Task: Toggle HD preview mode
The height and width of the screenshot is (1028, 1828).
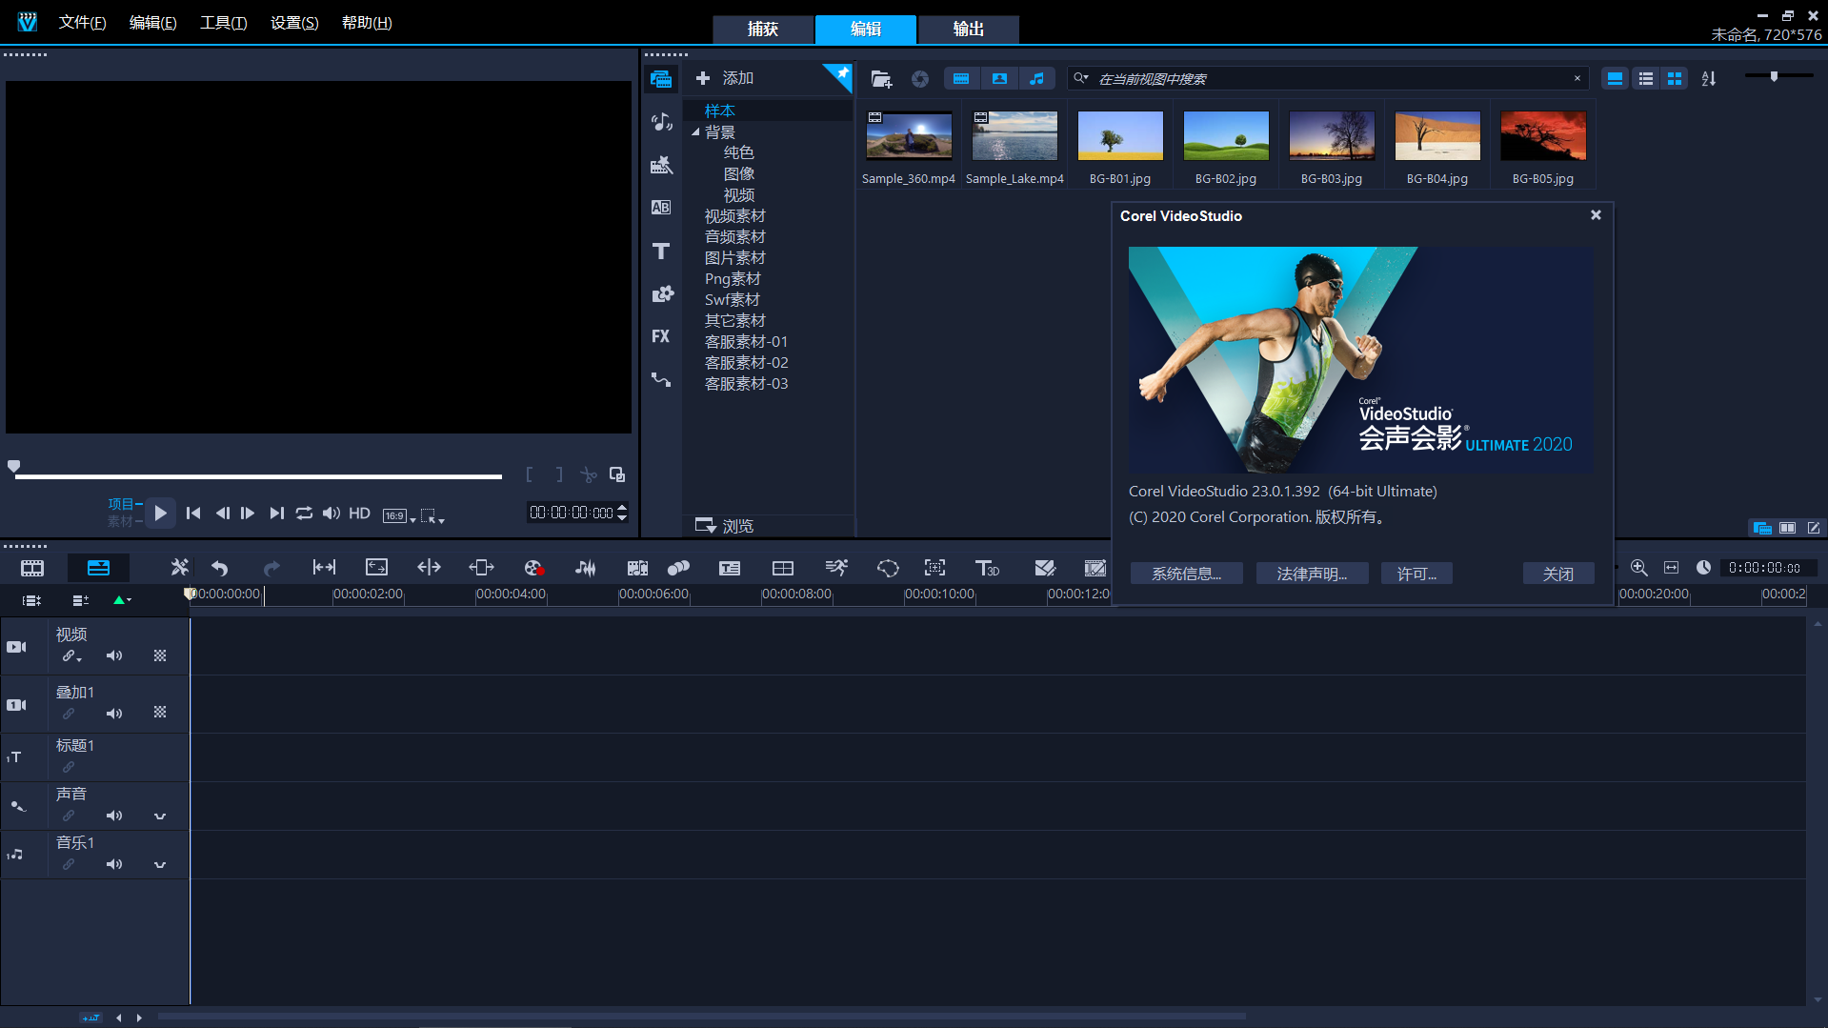Action: [359, 514]
